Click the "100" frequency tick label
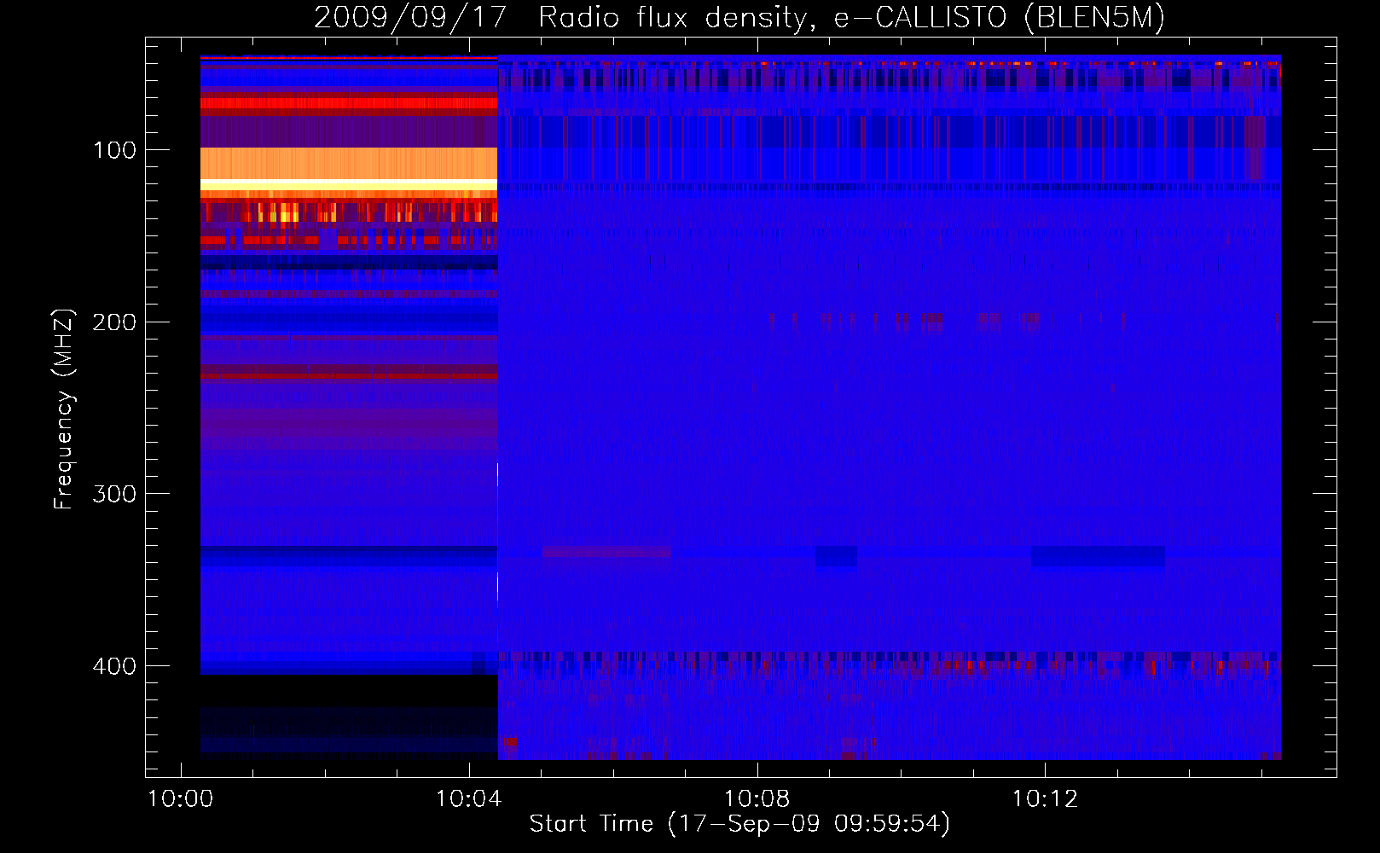Screen dimensions: 1380x853 coord(114,151)
